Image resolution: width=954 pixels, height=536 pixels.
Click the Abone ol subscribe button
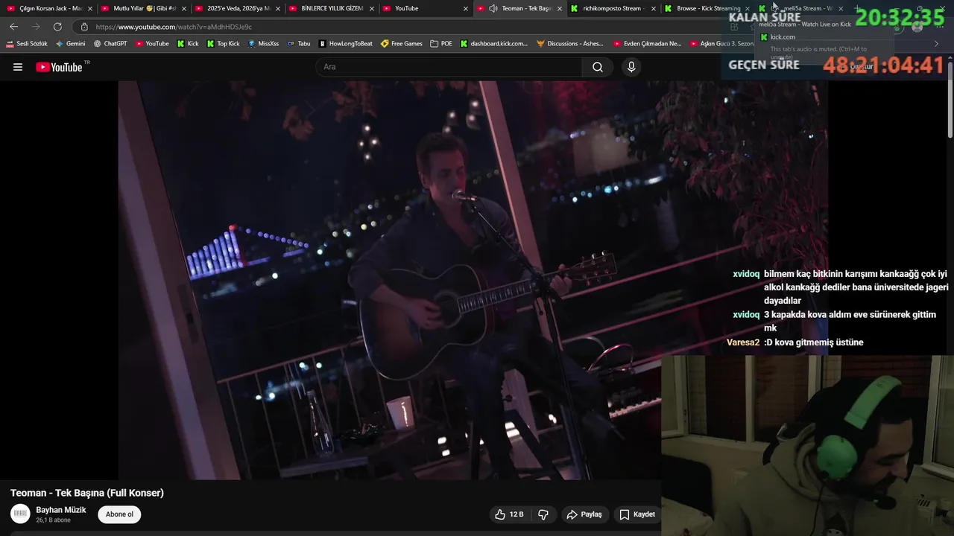(119, 514)
